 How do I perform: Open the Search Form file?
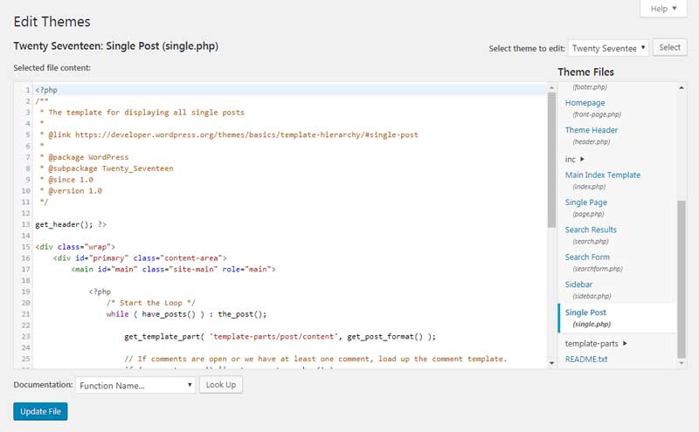[587, 257]
